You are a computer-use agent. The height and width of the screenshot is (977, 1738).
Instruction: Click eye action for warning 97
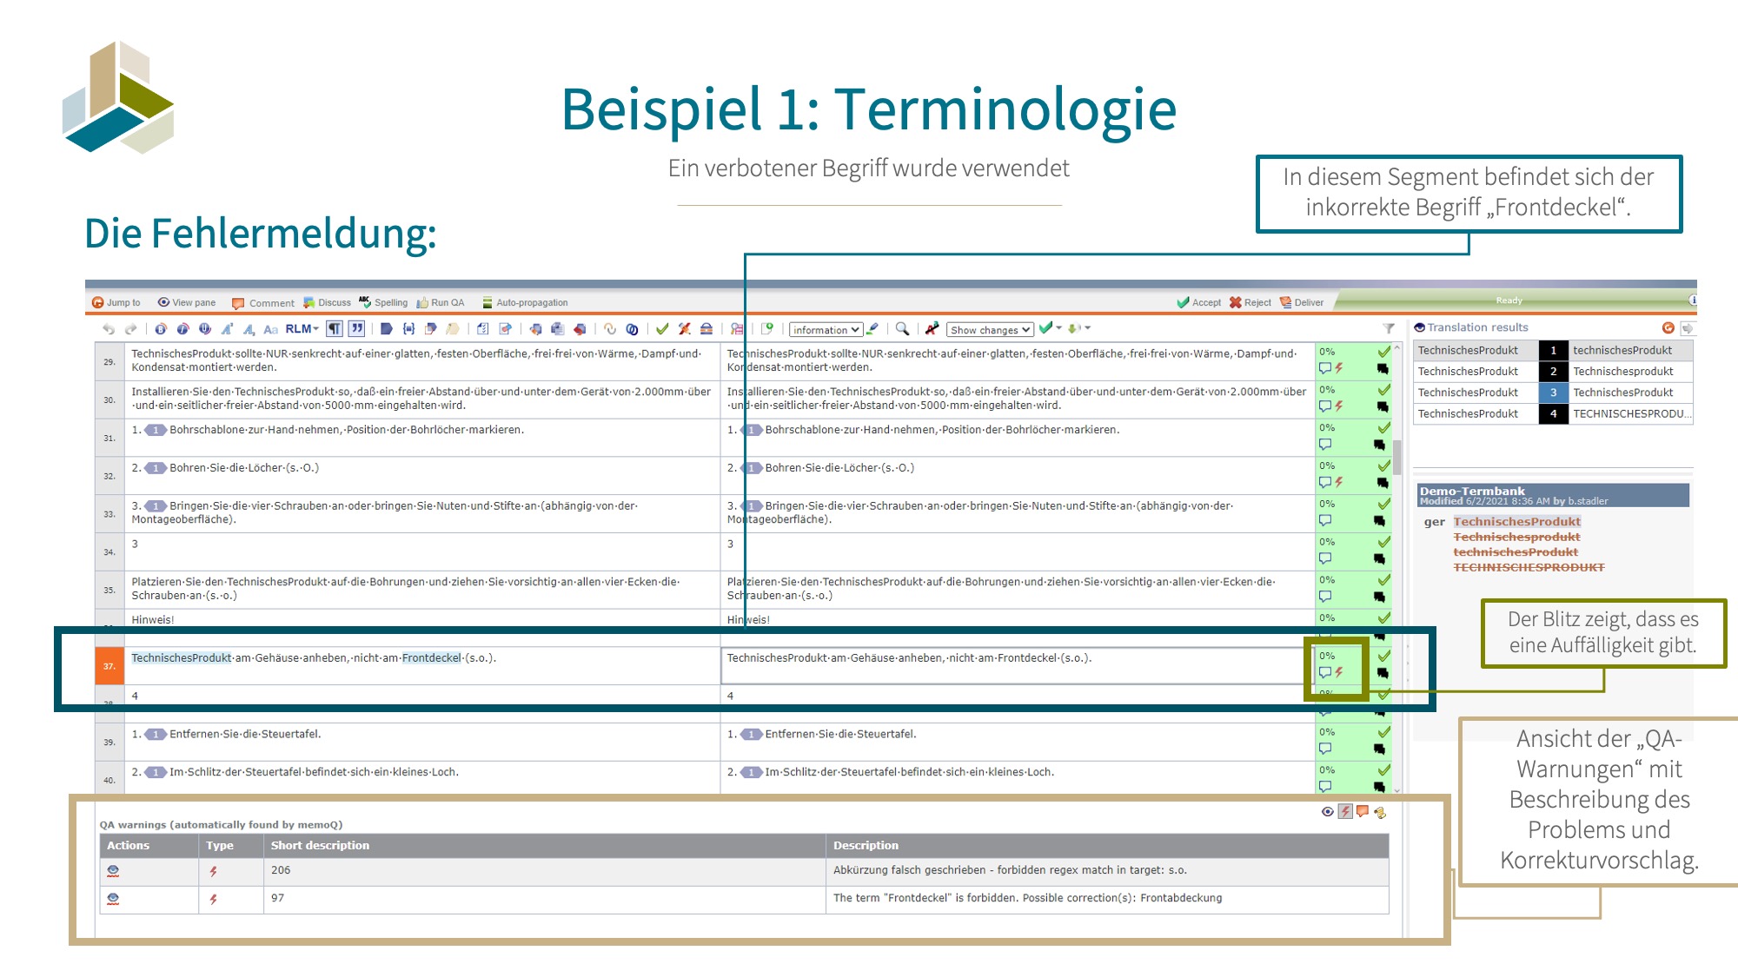point(113,899)
